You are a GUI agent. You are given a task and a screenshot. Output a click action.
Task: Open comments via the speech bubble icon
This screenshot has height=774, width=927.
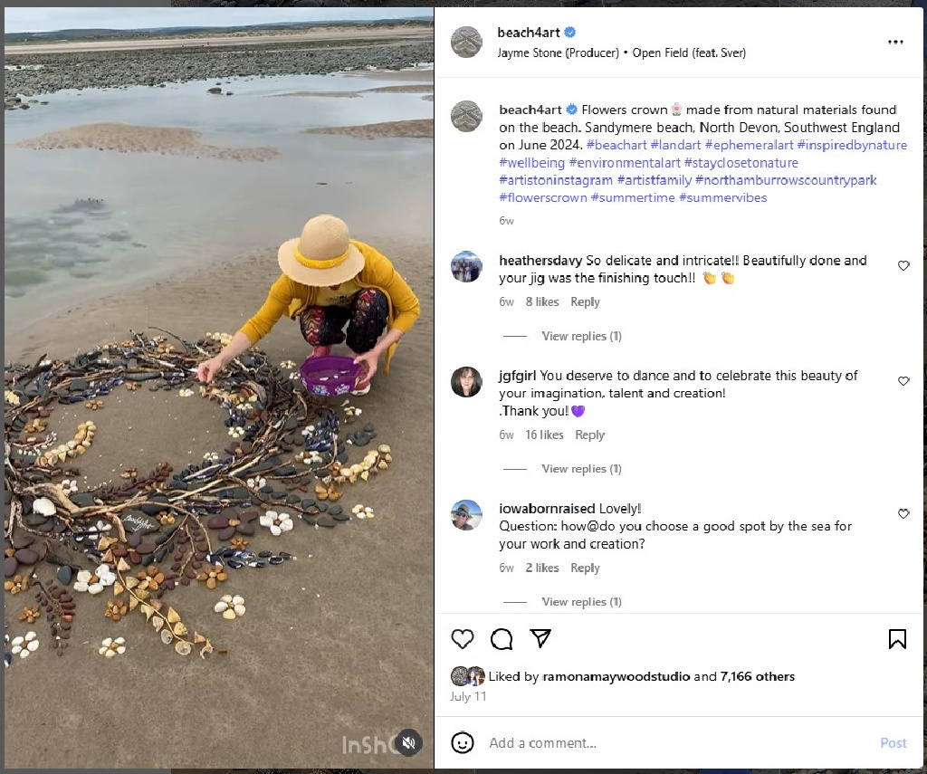pyautogui.click(x=502, y=639)
